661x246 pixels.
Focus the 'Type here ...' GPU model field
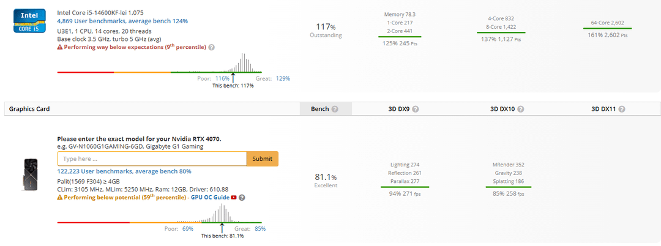(x=152, y=159)
